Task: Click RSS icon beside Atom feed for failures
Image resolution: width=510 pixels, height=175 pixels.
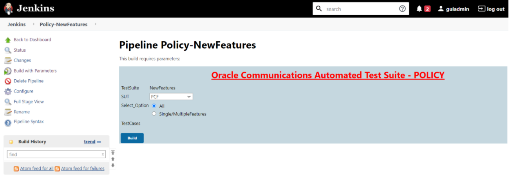Action: pos(57,169)
